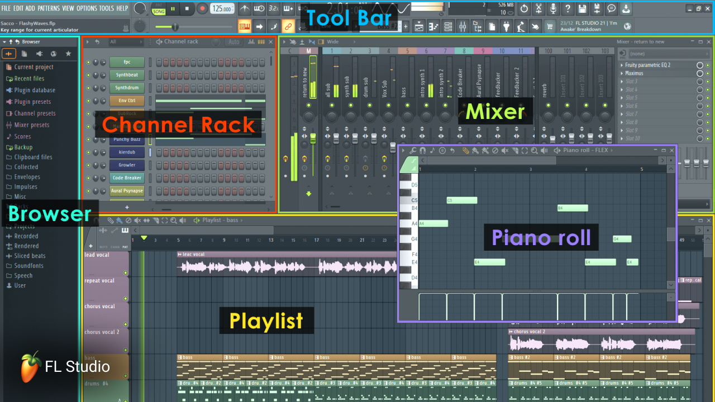The height and width of the screenshot is (402, 715).
Task: Expand Fruity parametric EQ 2 slot arrow
Action: coord(622,65)
